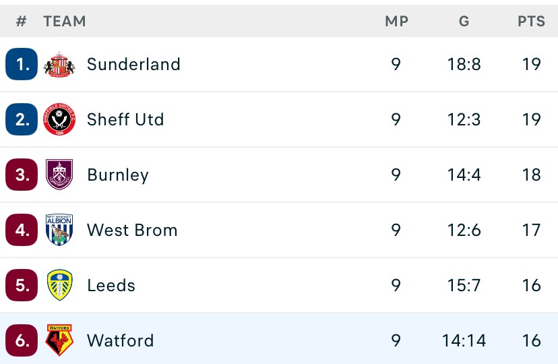Open the West Brom team link
Screen dimensions: 558x364
(132, 230)
